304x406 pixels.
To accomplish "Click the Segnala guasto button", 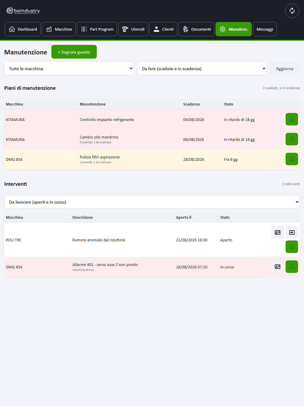I will coord(74,52).
